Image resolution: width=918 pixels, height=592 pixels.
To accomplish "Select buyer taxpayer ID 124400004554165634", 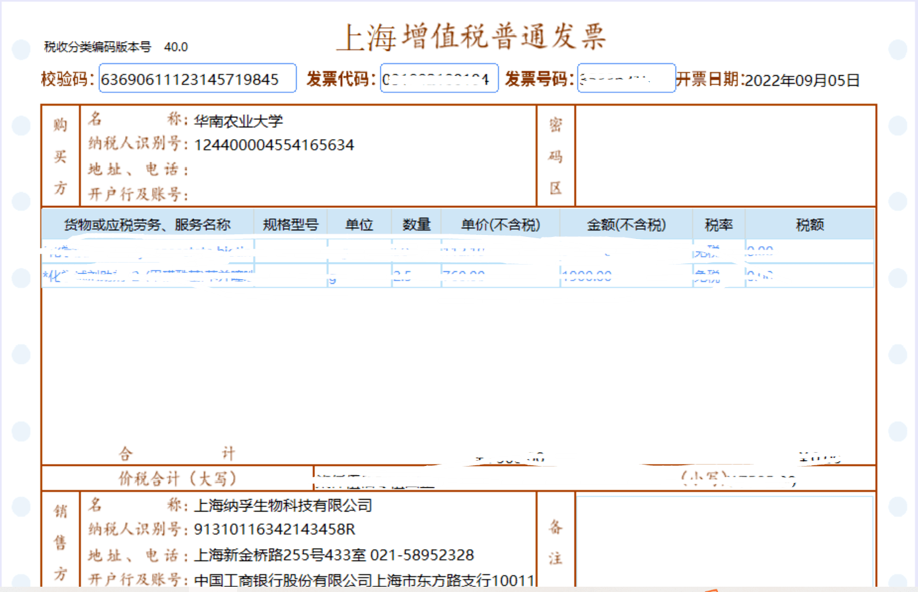I will point(274,145).
